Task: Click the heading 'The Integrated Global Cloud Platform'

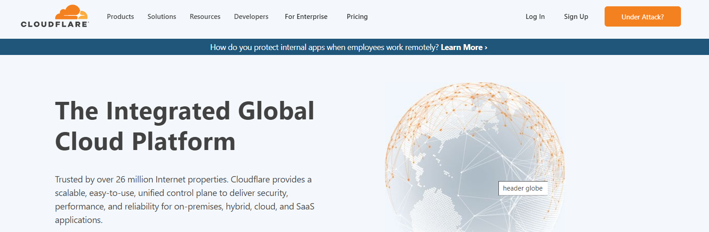Action: point(184,126)
